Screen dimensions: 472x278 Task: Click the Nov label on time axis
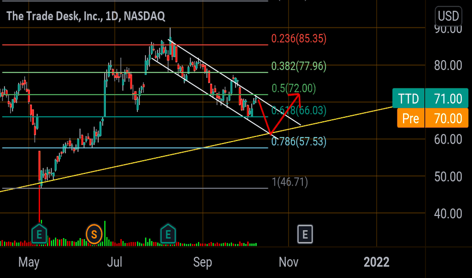tap(288, 262)
